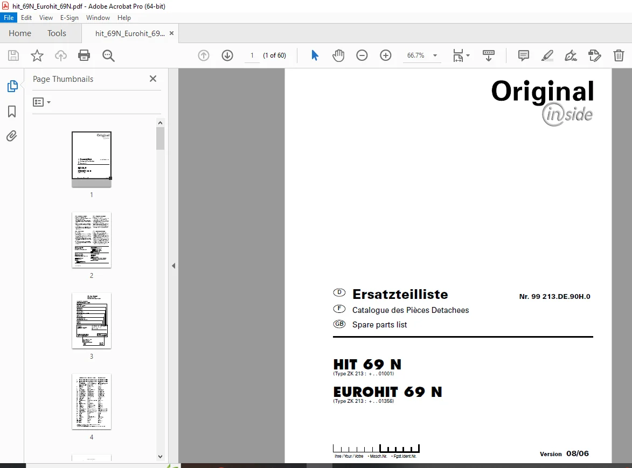
Task: Print the document with printer icon
Action: coord(84,55)
